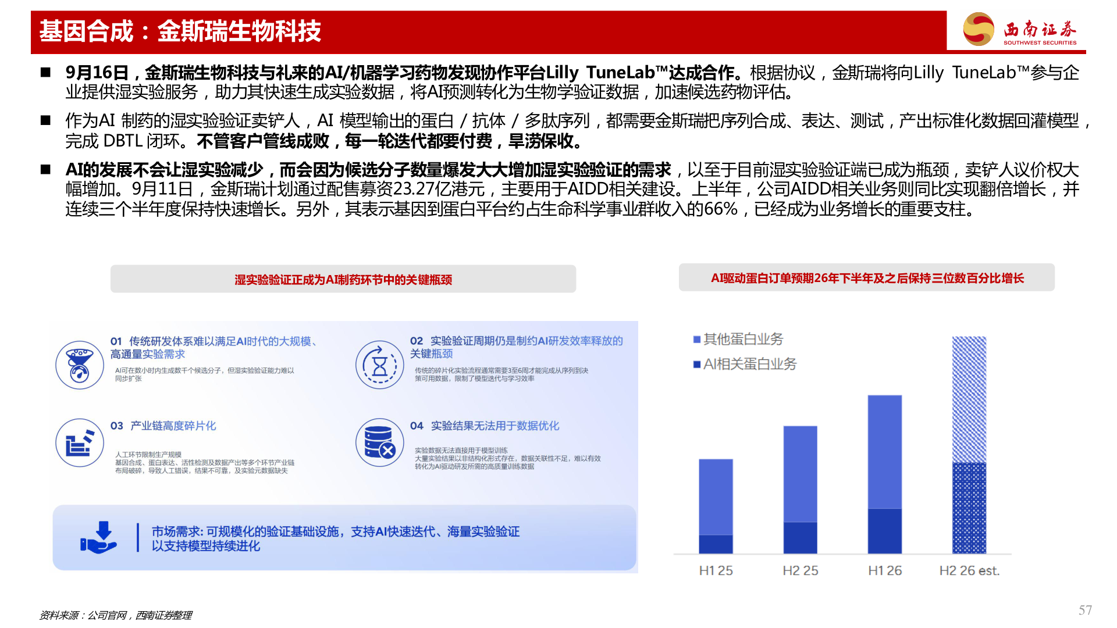Click heading 03 产业链高度碎片化
The width and height of the screenshot is (1117, 628).
[163, 426]
